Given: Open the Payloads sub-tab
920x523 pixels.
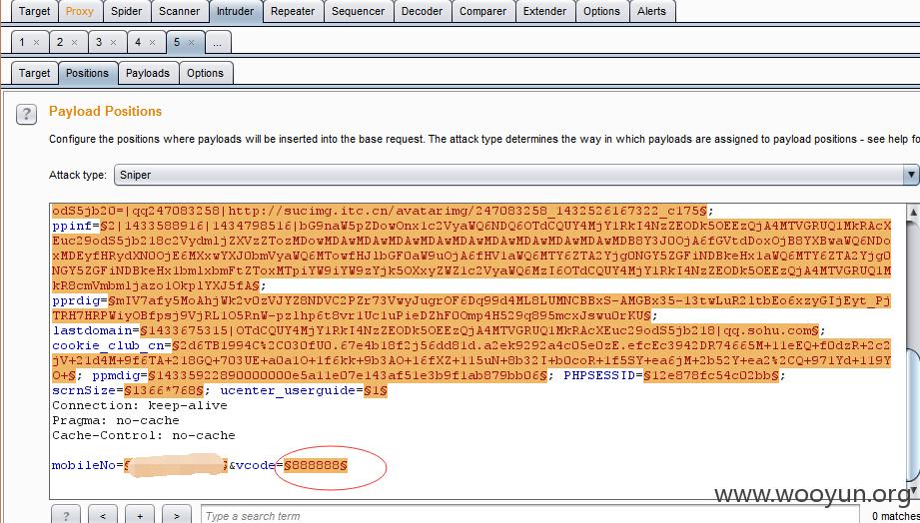Looking at the screenshot, I should pos(148,73).
